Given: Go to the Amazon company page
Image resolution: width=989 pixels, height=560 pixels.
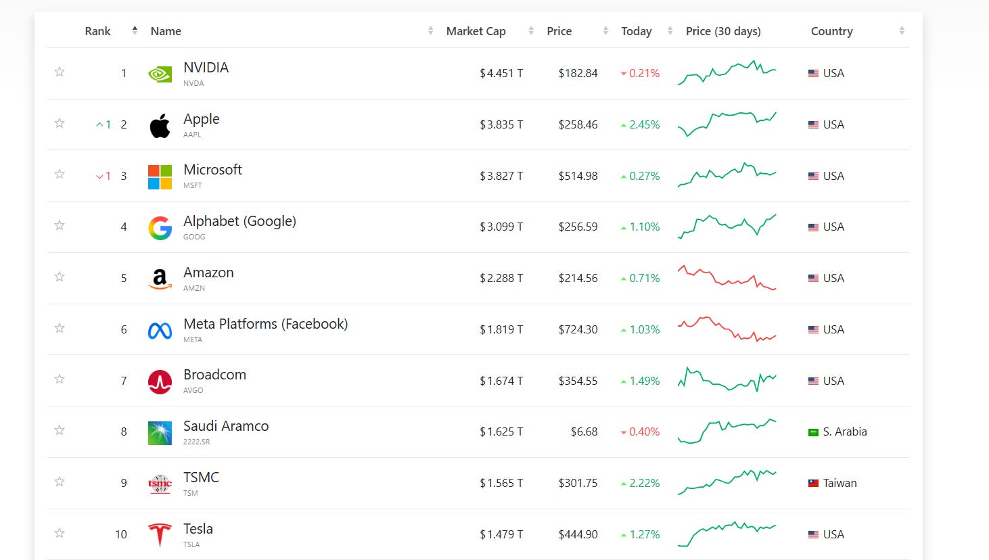Looking at the screenshot, I should tap(208, 273).
